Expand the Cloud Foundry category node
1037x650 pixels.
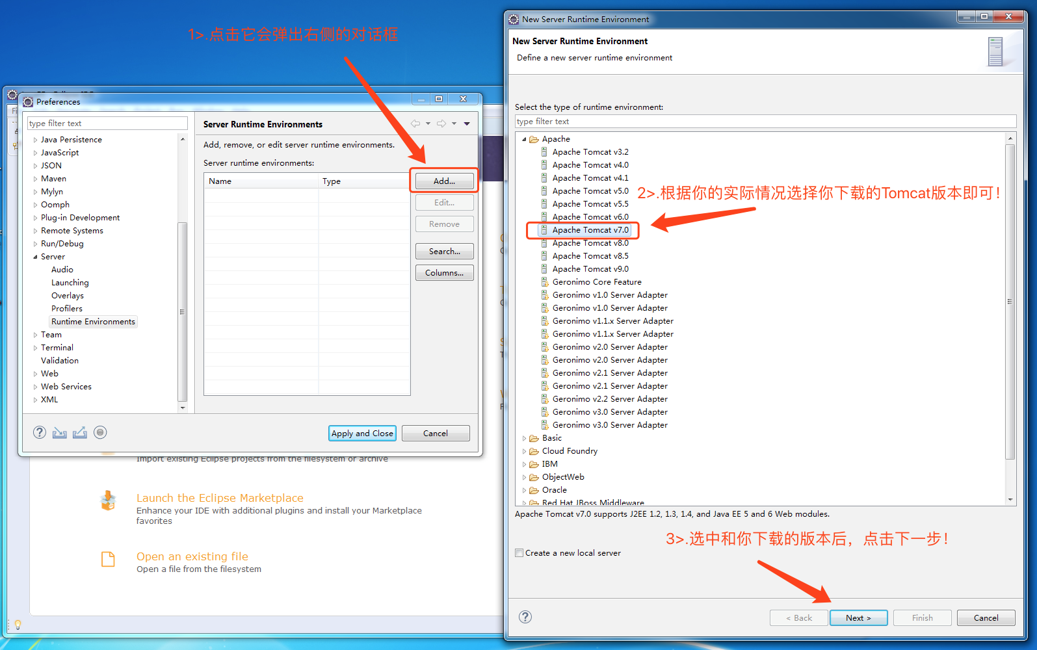[524, 451]
